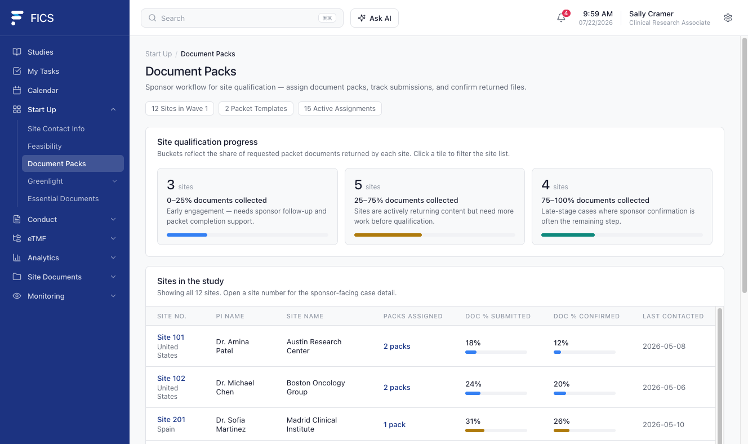This screenshot has height=444, width=748.
Task: Click the Ask AI button
Action: coord(375,18)
